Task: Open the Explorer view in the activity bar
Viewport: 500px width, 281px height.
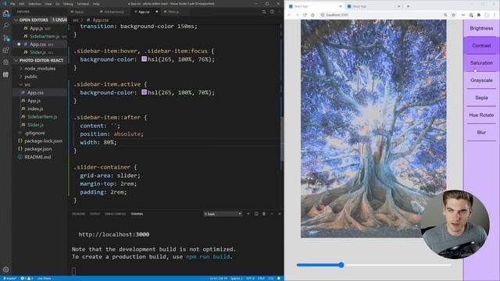Action: [x=5, y=13]
